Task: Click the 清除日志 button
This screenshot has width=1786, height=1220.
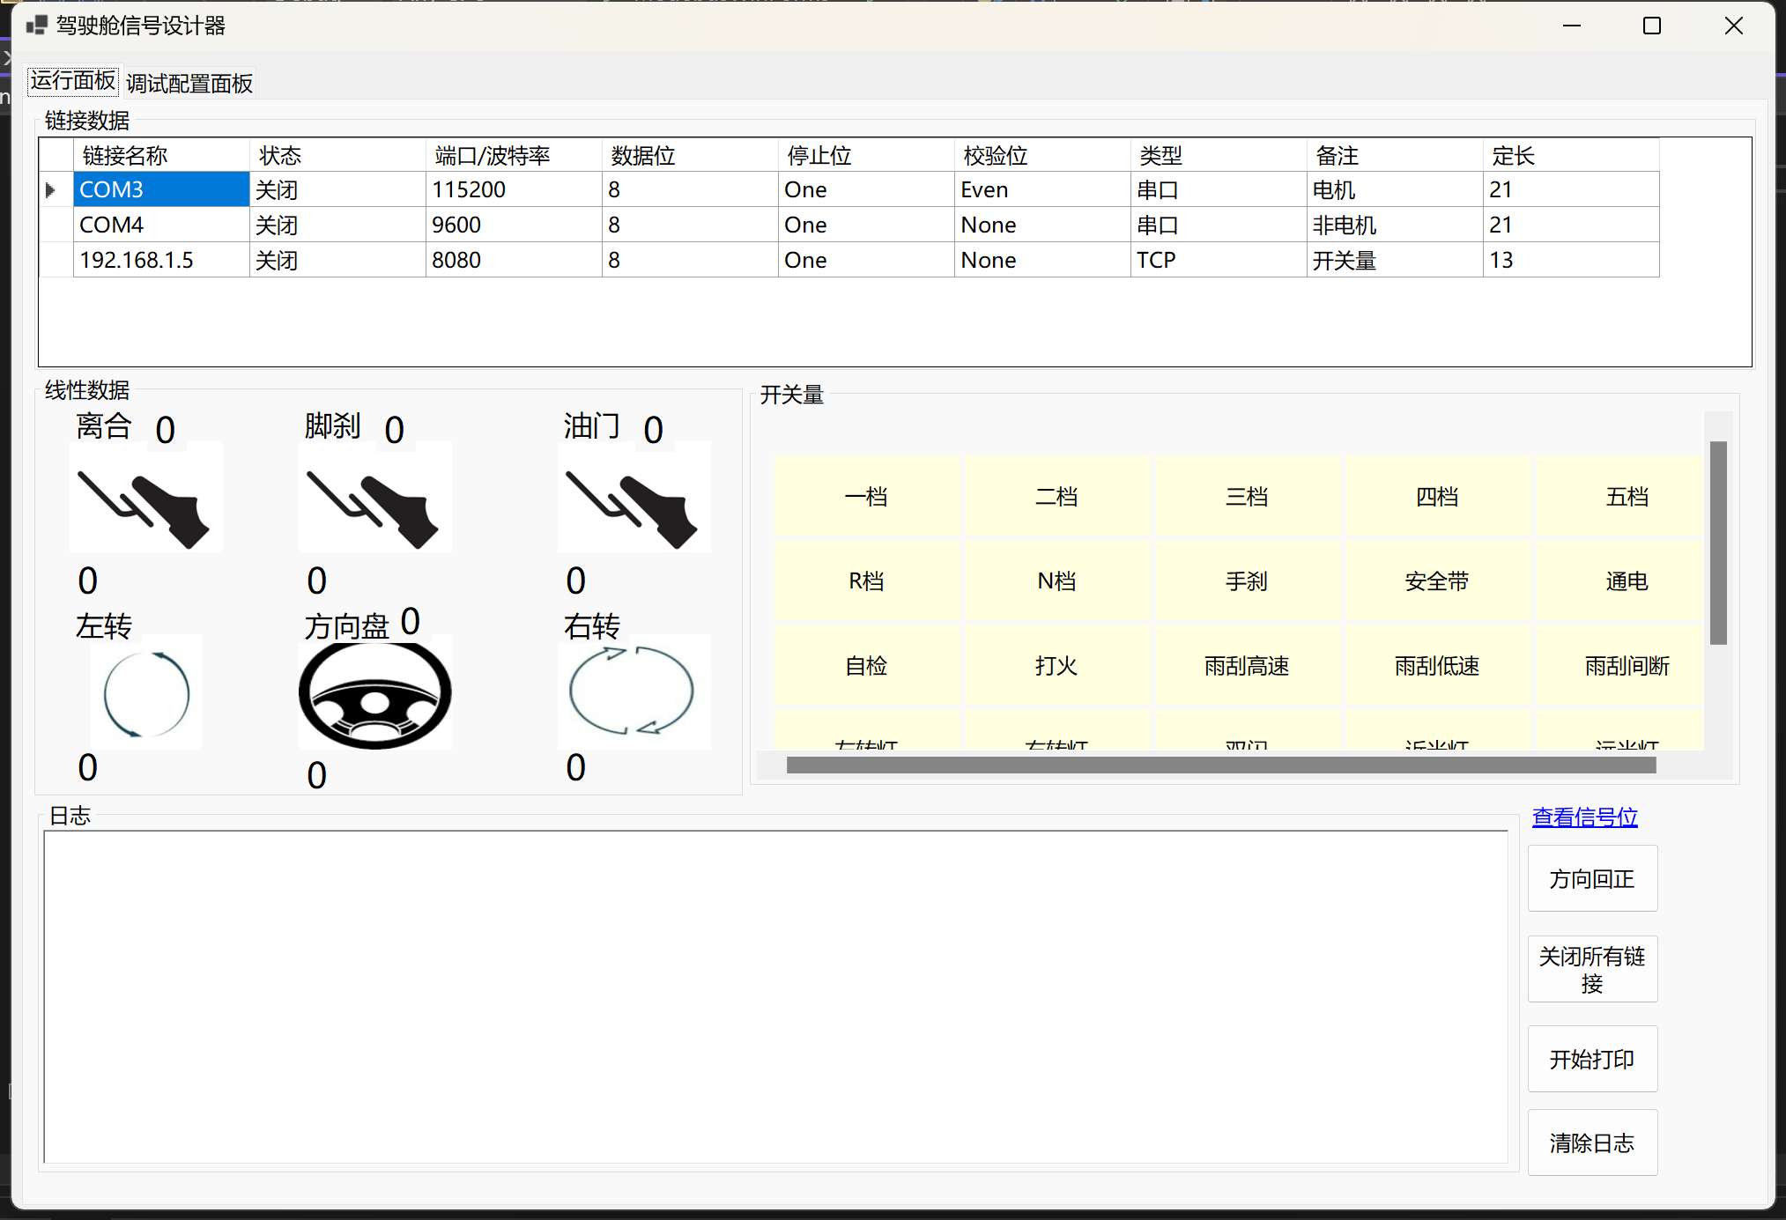Action: [x=1592, y=1142]
